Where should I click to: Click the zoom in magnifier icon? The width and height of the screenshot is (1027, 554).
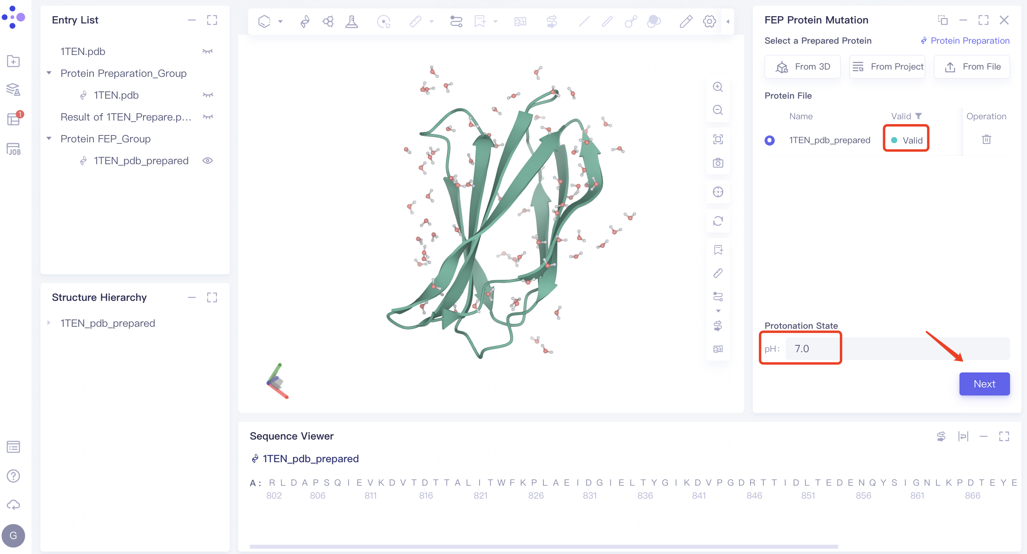[718, 87]
